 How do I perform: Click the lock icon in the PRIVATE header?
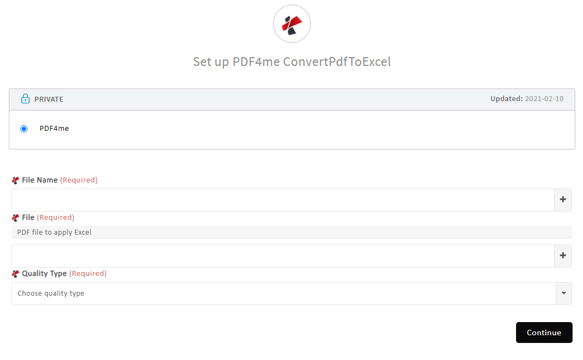point(25,99)
